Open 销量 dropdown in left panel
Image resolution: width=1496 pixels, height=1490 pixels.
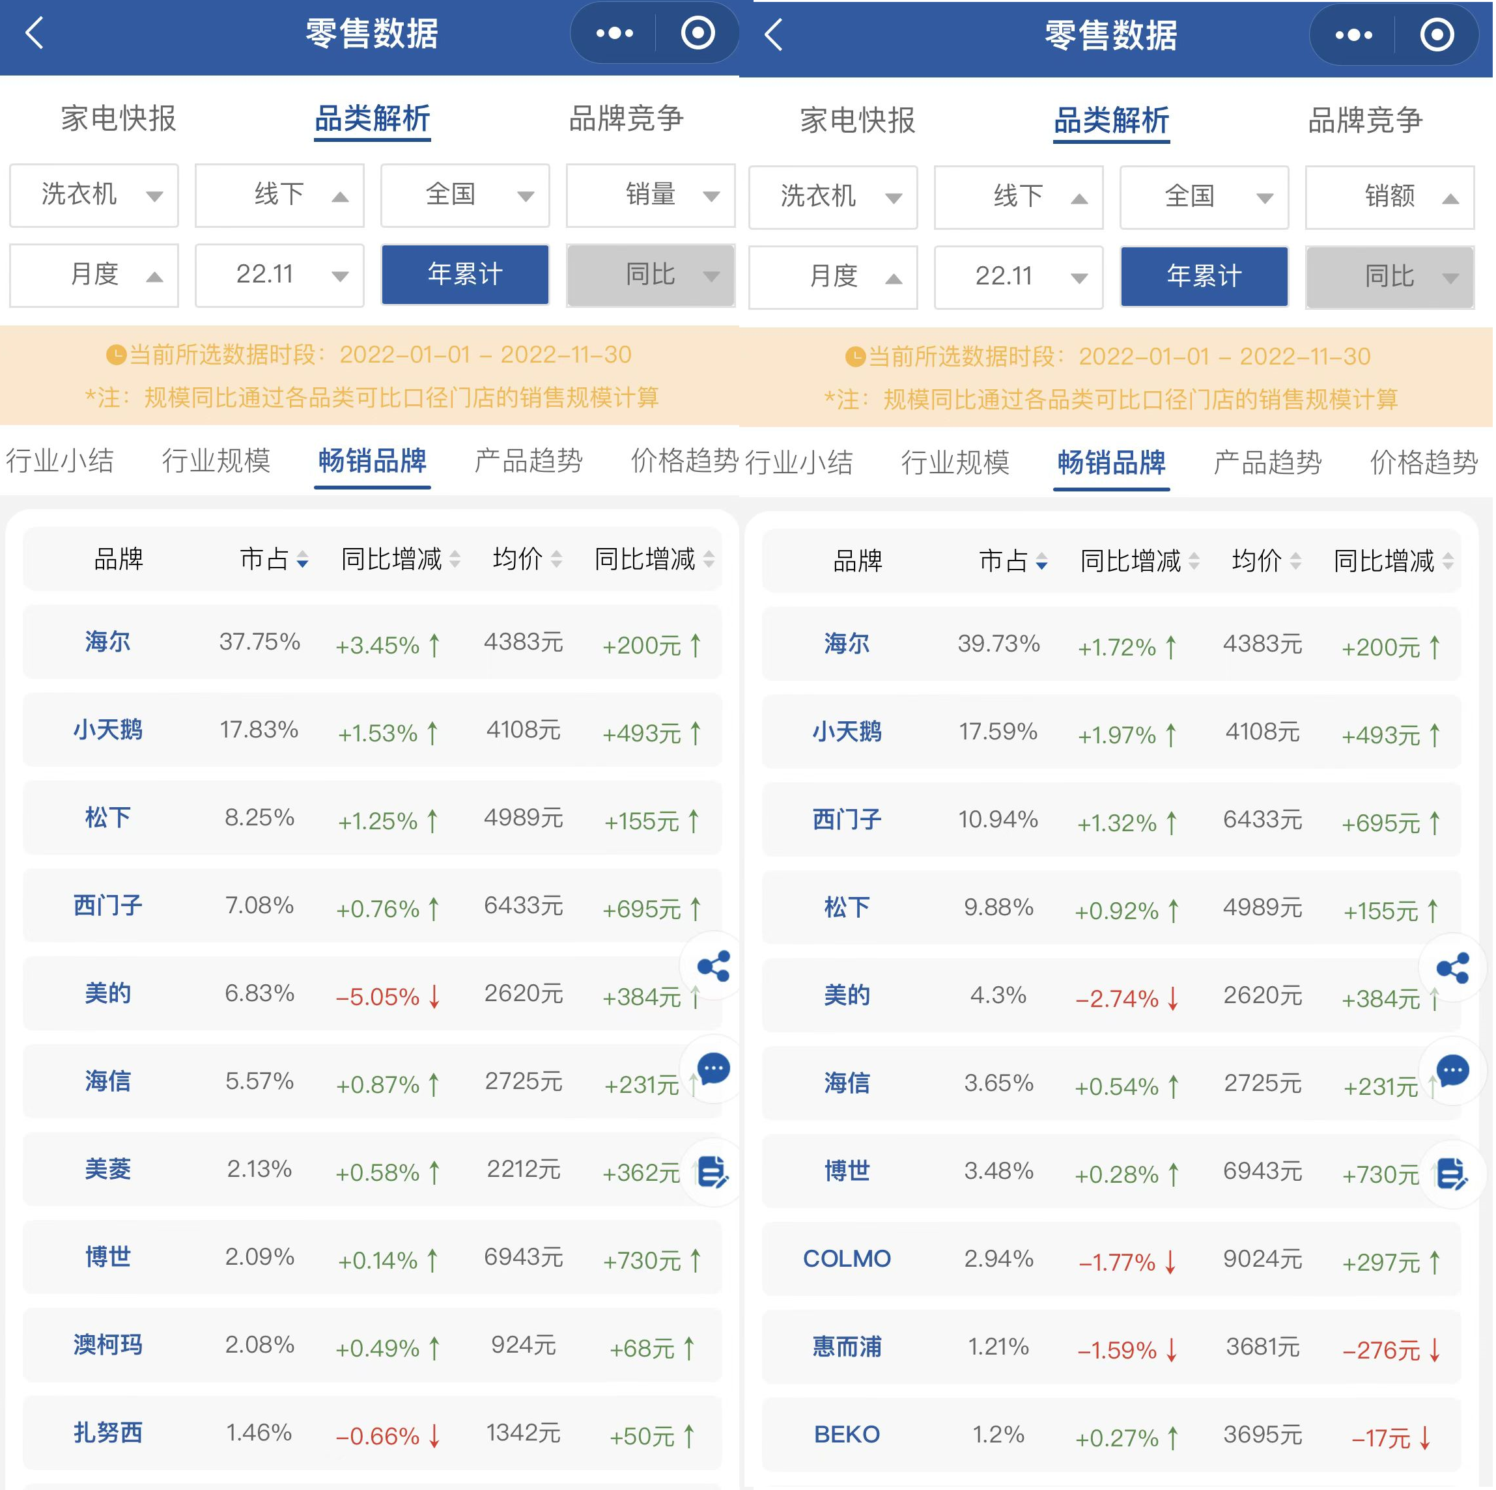[x=651, y=194]
